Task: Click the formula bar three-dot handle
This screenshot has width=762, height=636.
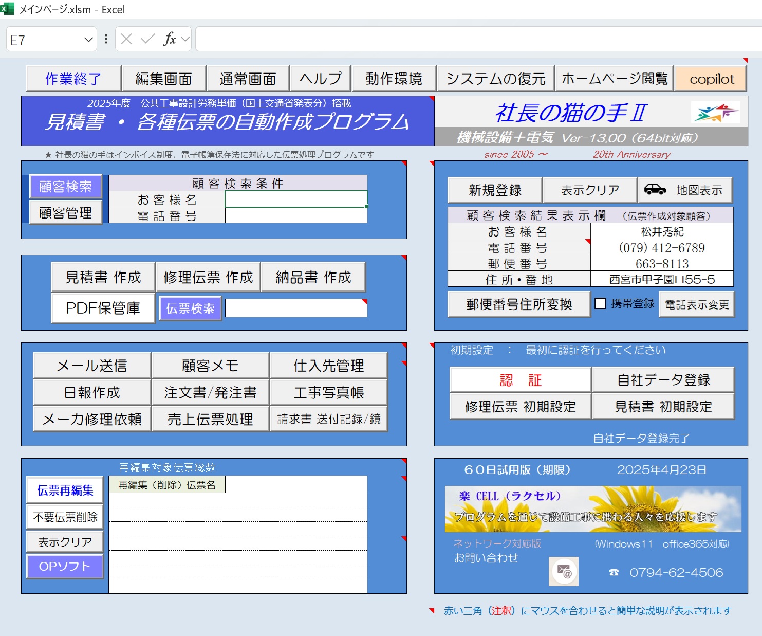Action: (x=106, y=39)
